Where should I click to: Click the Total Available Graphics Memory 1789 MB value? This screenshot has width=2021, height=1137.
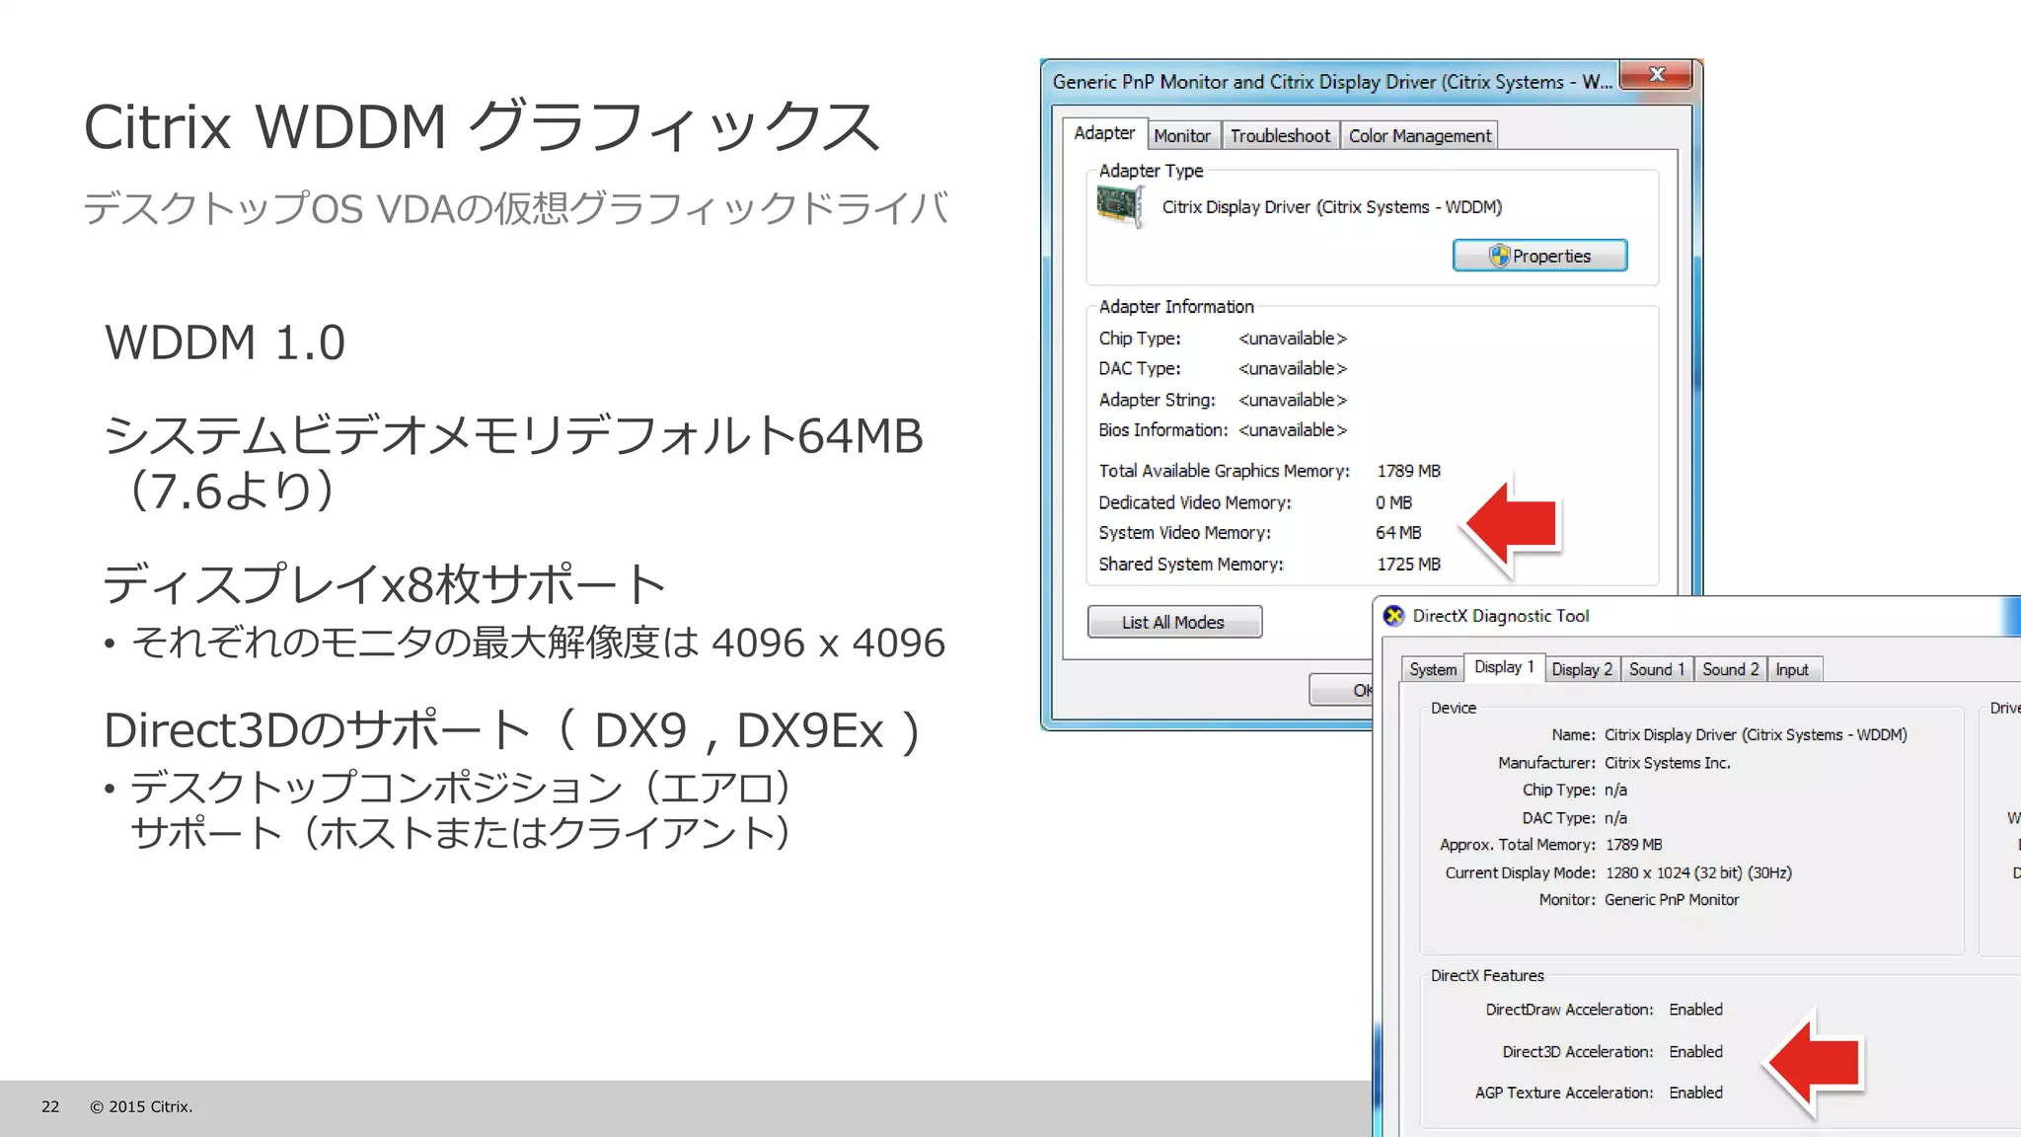tap(1408, 472)
